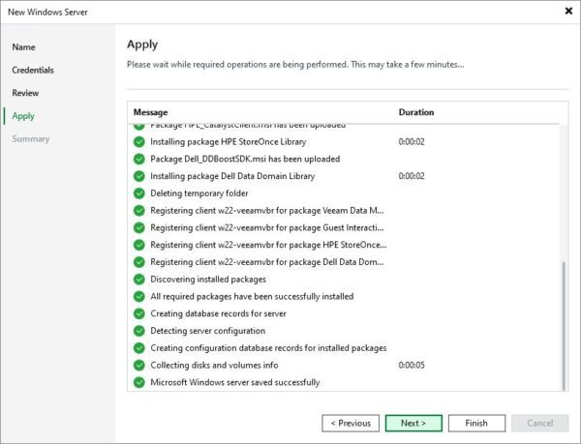Viewport: 581px width, 444px height.
Task: Click success icon for Installing Dell Data Domain Library
Action: click(x=138, y=176)
